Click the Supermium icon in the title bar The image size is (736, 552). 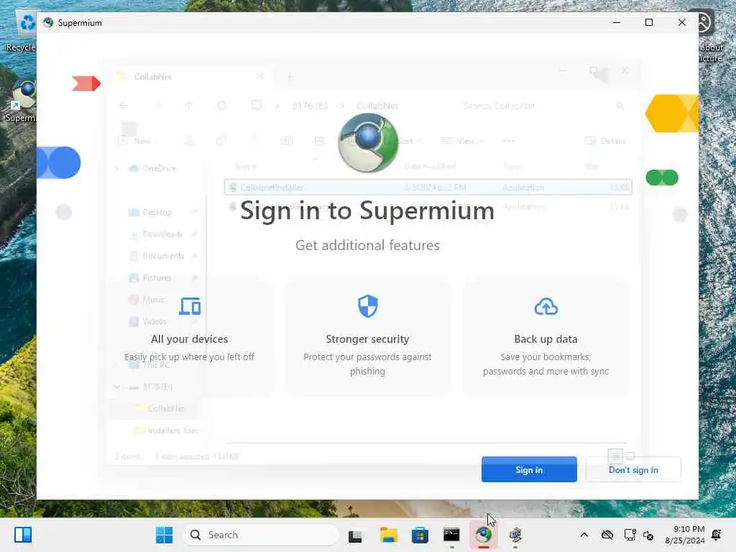coord(48,22)
